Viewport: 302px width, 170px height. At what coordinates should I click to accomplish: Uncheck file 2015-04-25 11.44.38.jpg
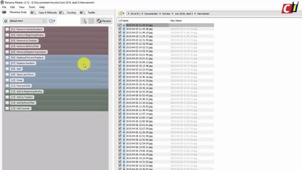point(120,29)
